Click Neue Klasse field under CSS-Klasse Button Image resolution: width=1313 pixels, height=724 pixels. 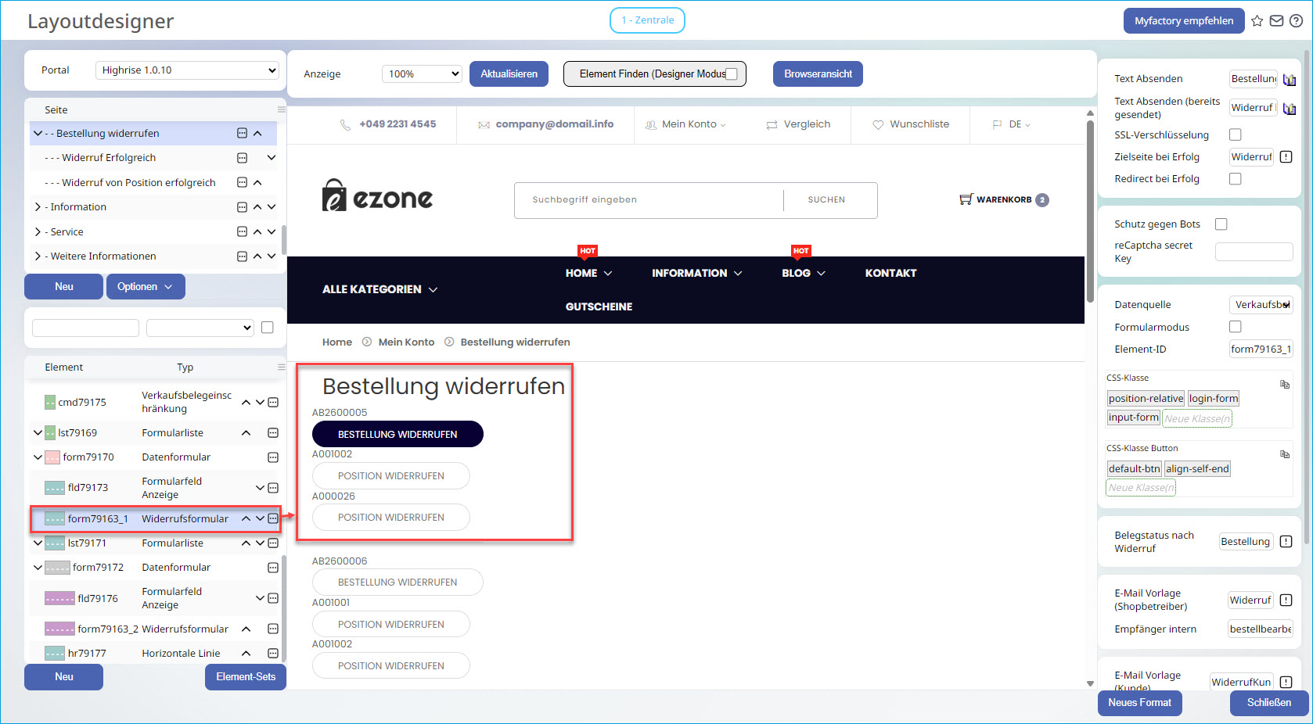point(1141,488)
